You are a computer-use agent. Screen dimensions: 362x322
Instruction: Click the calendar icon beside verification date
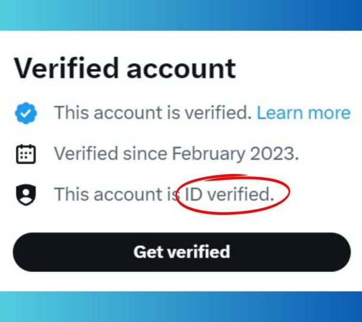pos(26,153)
